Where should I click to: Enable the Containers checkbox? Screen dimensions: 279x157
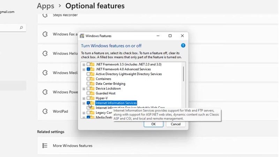pos(88,79)
